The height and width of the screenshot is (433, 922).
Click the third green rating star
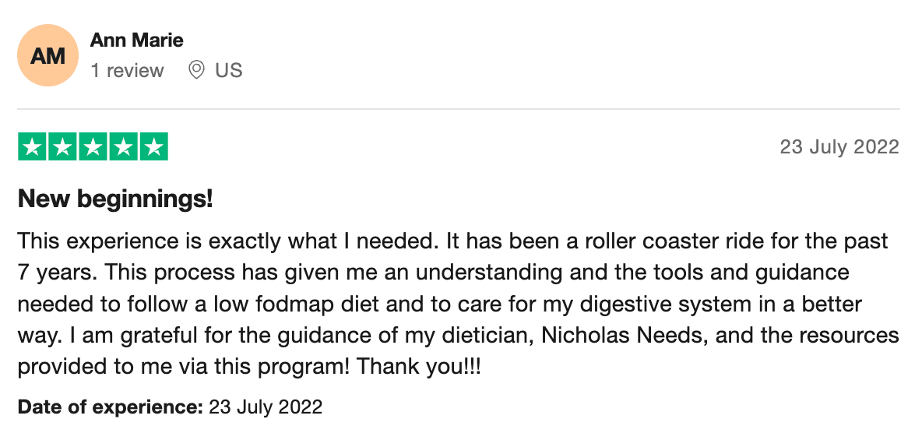[93, 146]
